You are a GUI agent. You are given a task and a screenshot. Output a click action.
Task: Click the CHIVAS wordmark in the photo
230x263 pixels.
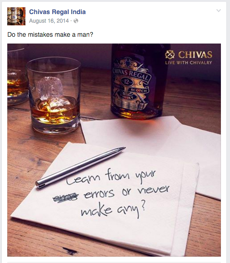pos(195,55)
